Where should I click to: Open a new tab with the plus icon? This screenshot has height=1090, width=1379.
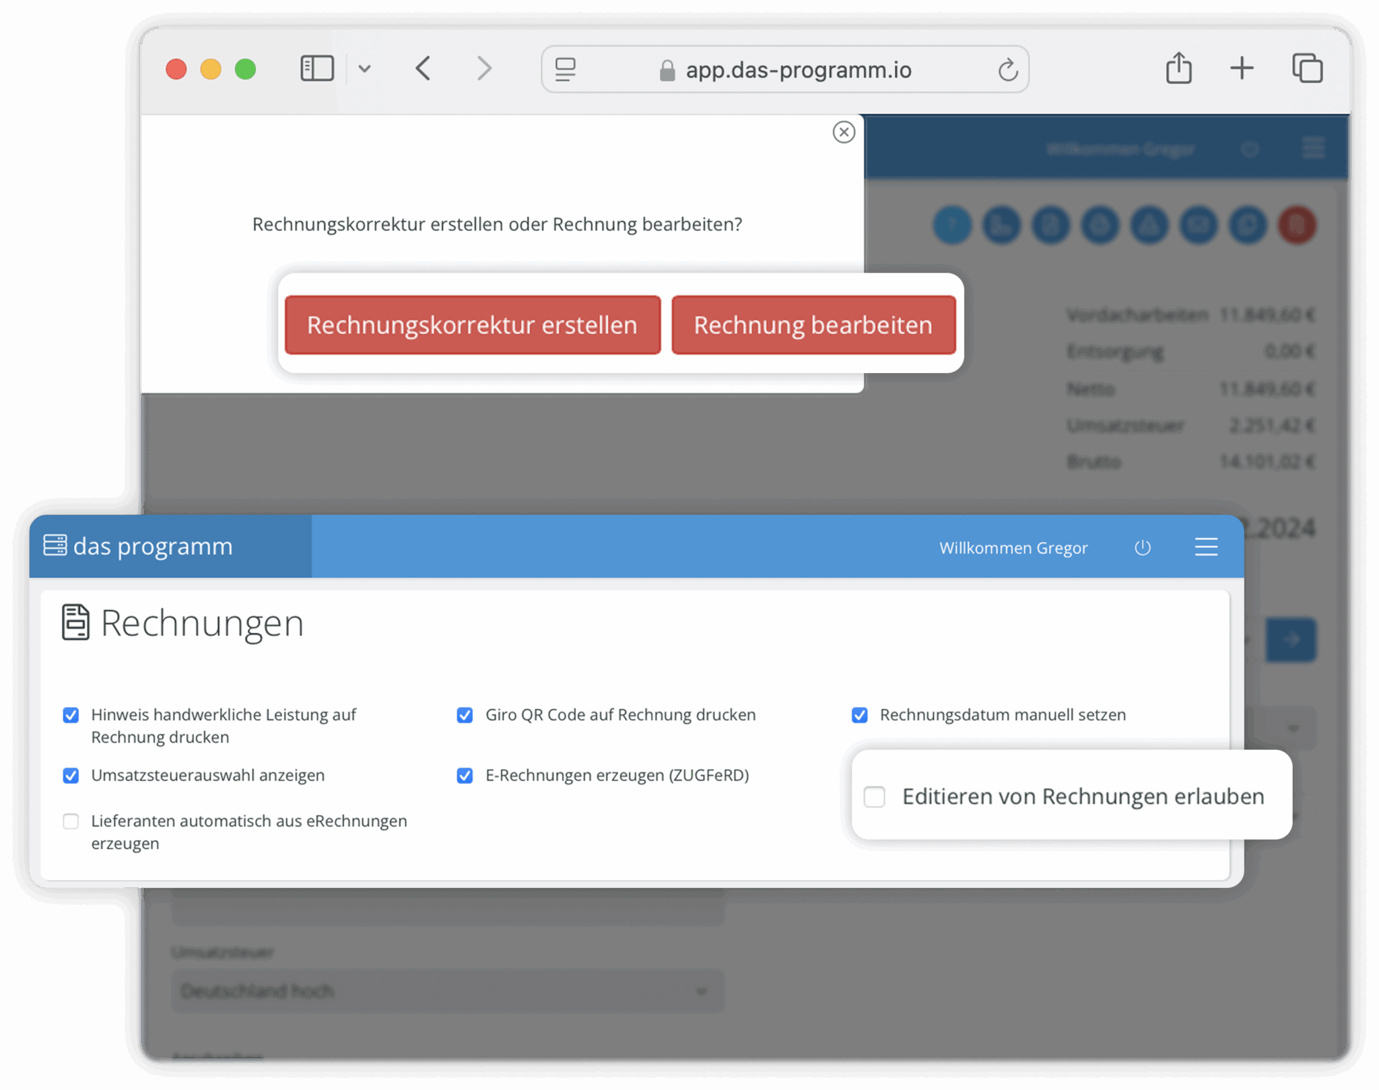coord(1242,69)
